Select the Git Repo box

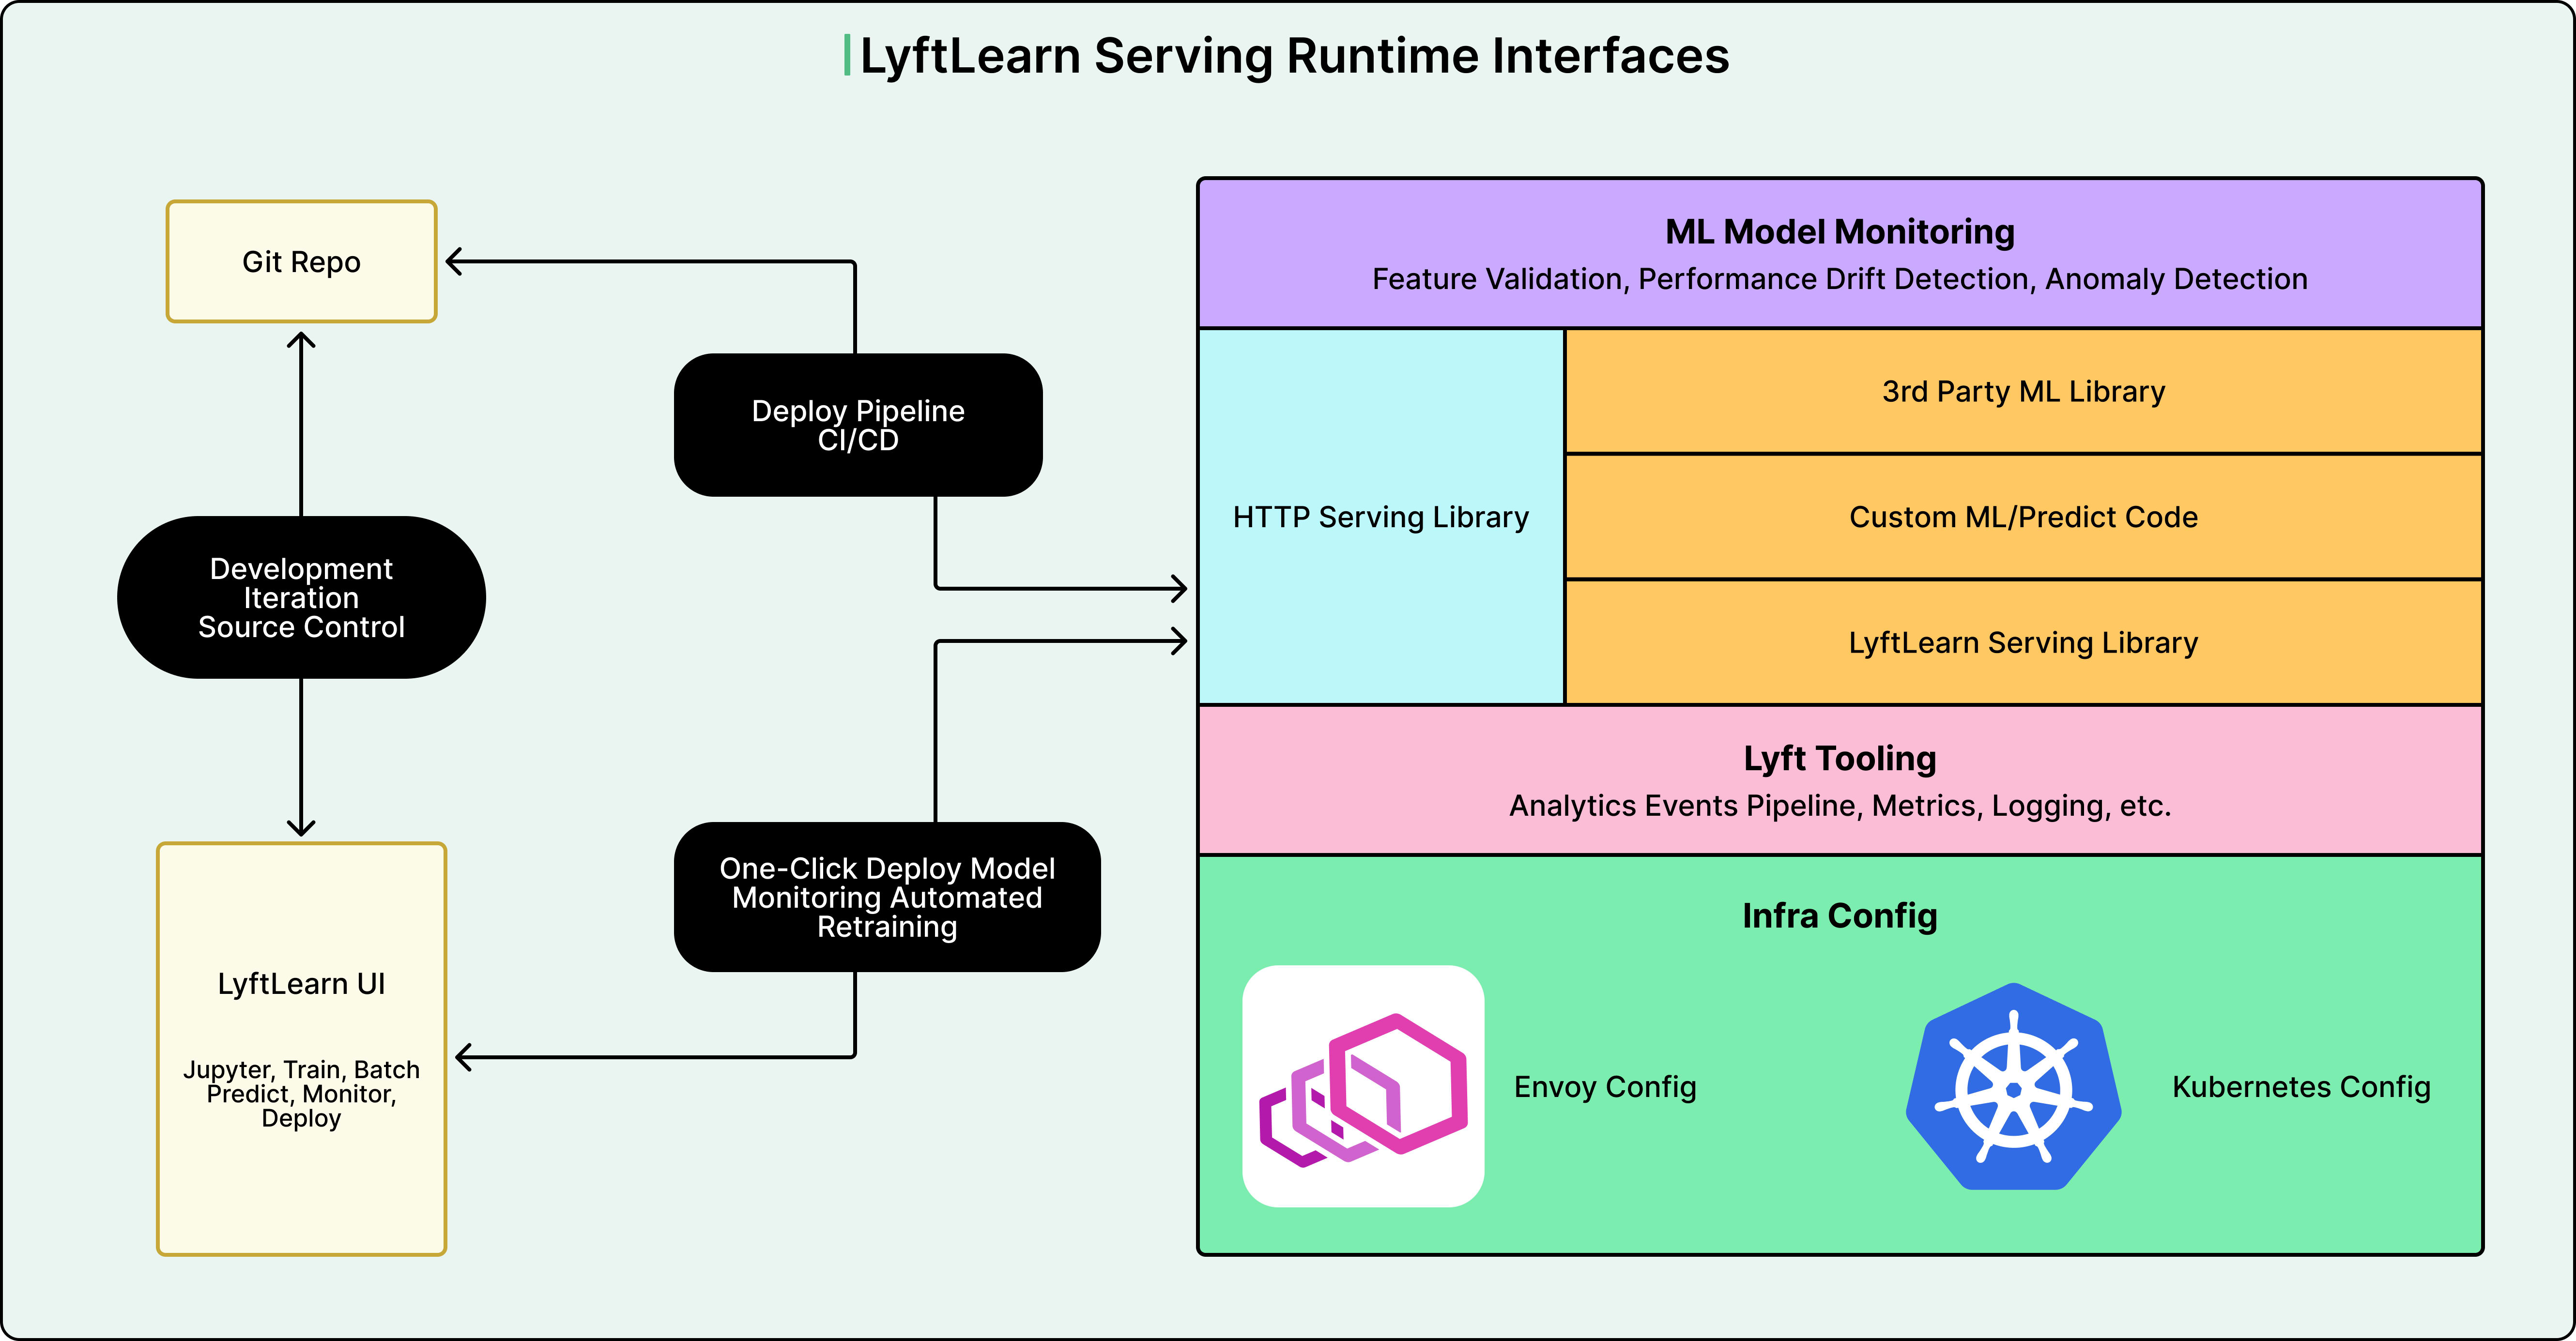tap(301, 262)
